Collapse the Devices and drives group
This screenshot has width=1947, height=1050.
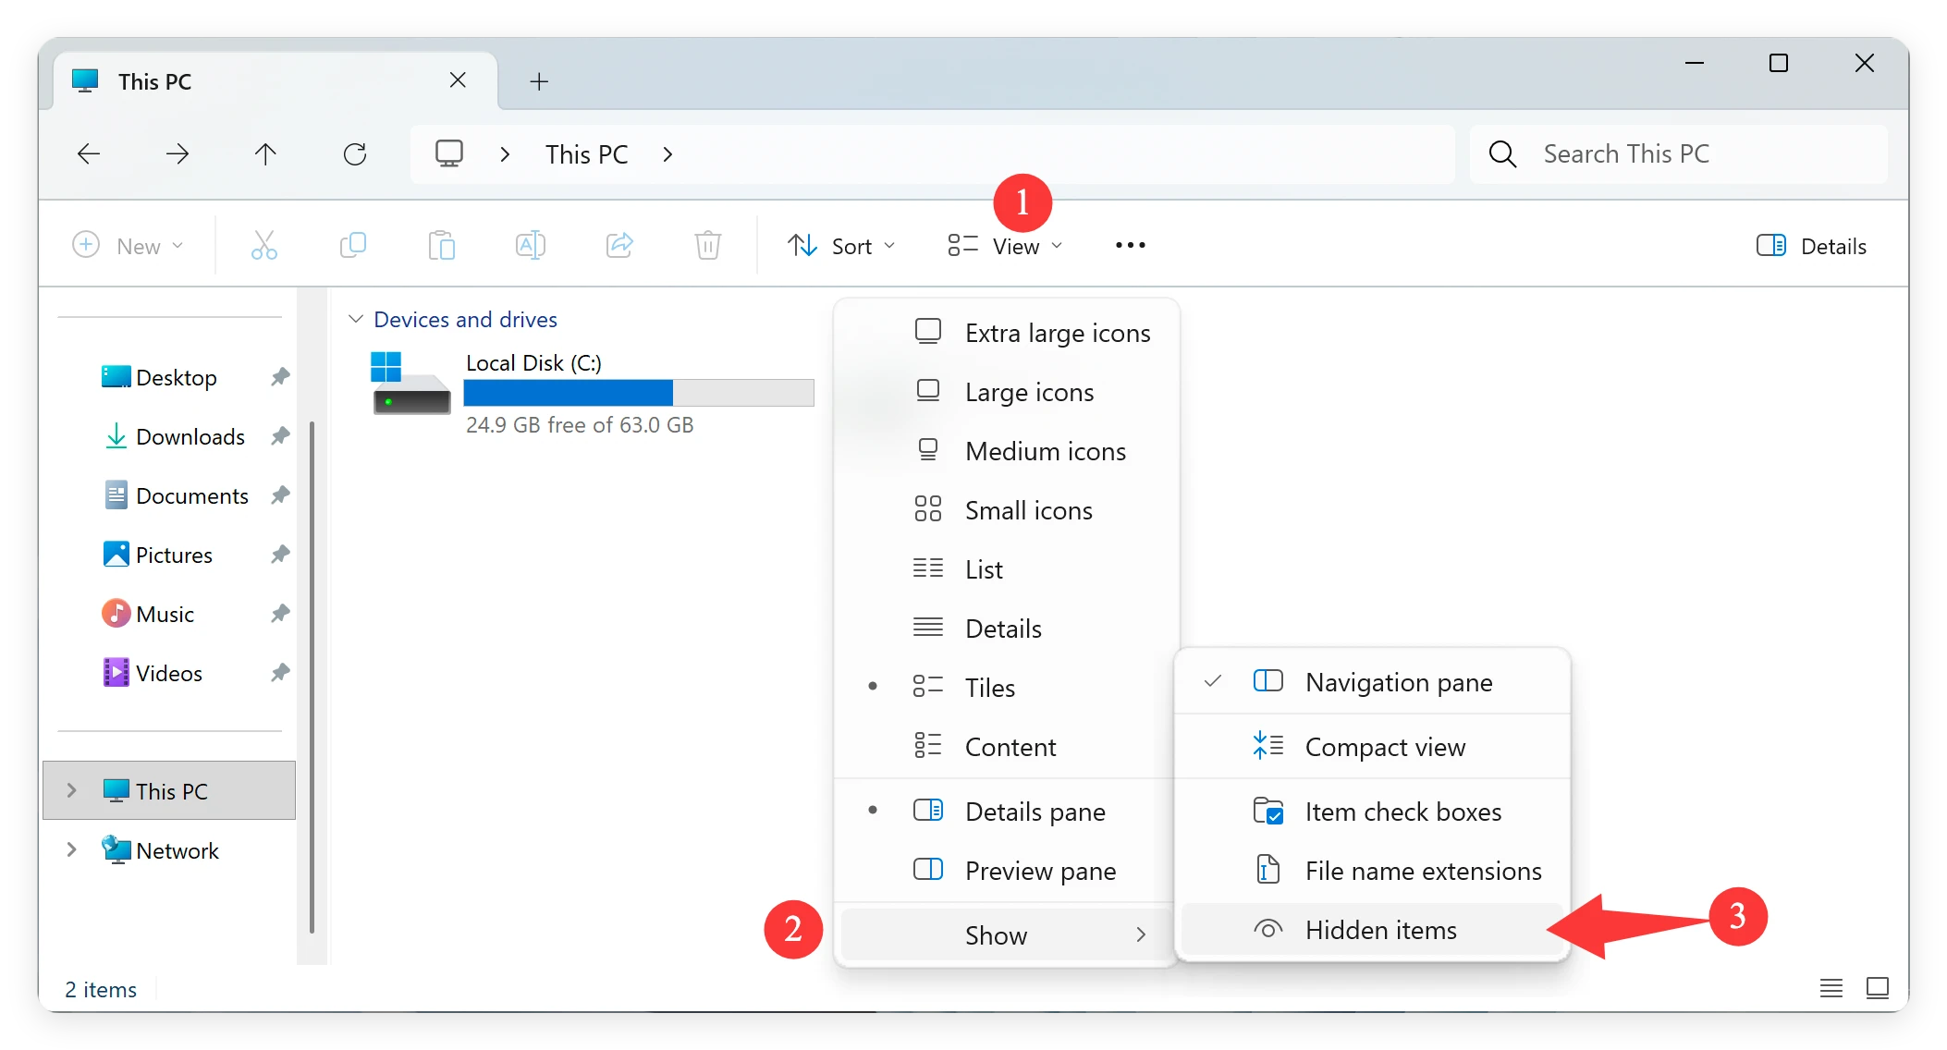355,319
